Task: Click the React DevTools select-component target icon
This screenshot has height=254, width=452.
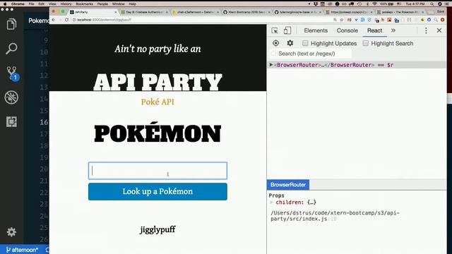Action: [x=276, y=43]
